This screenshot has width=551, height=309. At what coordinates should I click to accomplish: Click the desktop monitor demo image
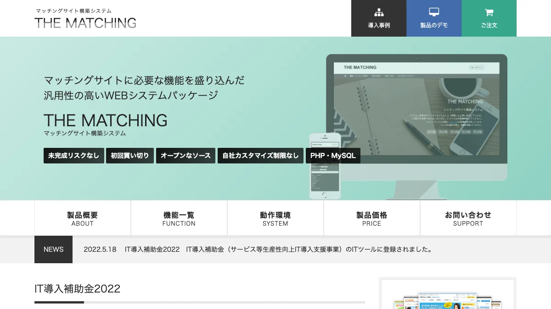[416, 126]
